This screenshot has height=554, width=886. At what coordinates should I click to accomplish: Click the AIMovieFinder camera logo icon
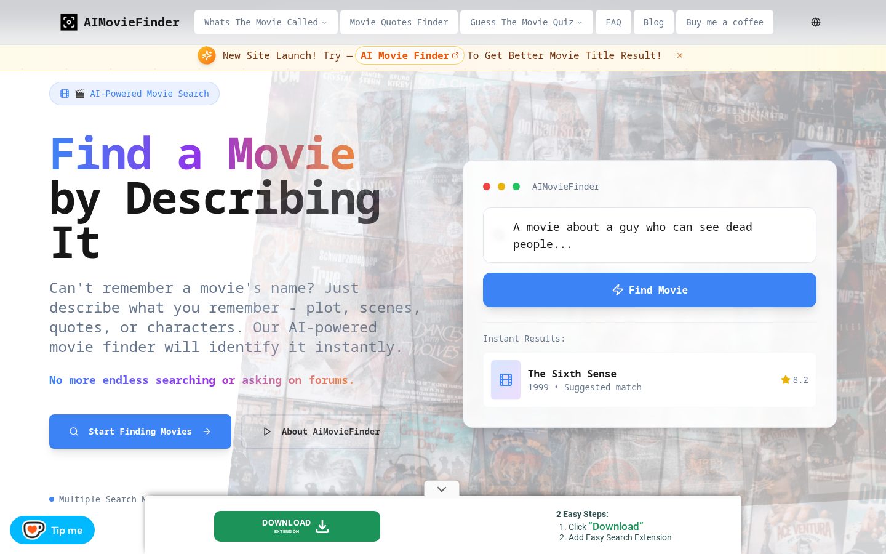[x=69, y=22]
